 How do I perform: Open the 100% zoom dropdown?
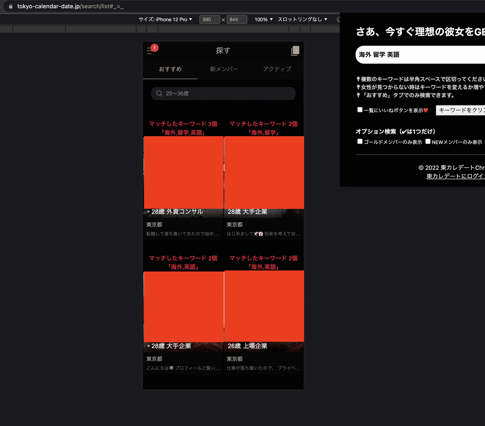(x=264, y=19)
